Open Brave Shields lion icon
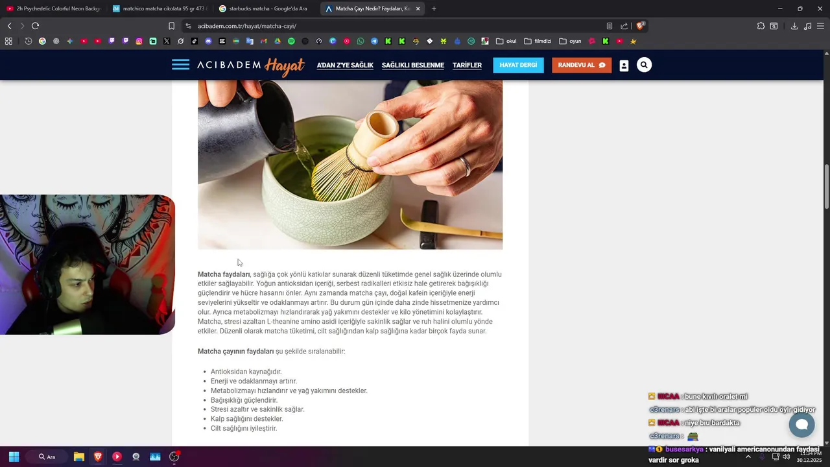Image resolution: width=830 pixels, height=467 pixels. pyautogui.click(x=640, y=26)
